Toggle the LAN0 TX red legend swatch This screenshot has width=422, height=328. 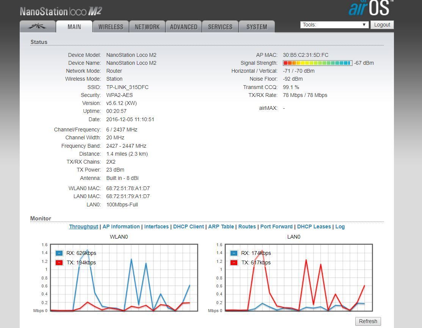click(234, 262)
